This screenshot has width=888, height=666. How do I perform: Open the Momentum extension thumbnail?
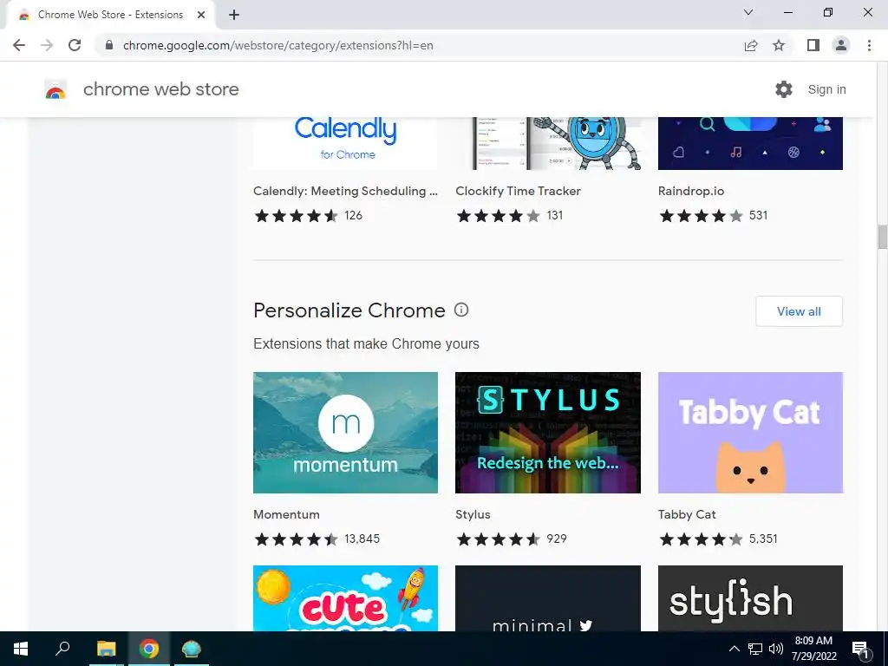[345, 433]
